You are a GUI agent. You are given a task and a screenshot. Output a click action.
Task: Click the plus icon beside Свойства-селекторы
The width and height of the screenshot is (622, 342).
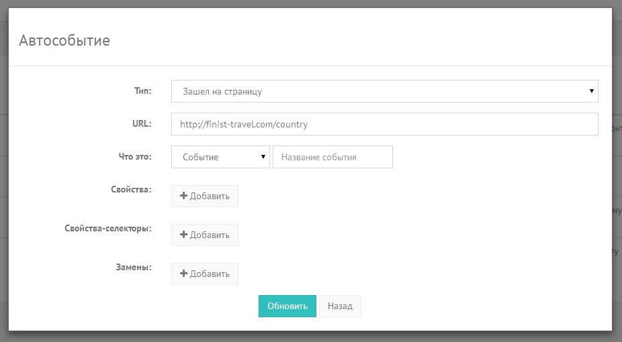[183, 235]
